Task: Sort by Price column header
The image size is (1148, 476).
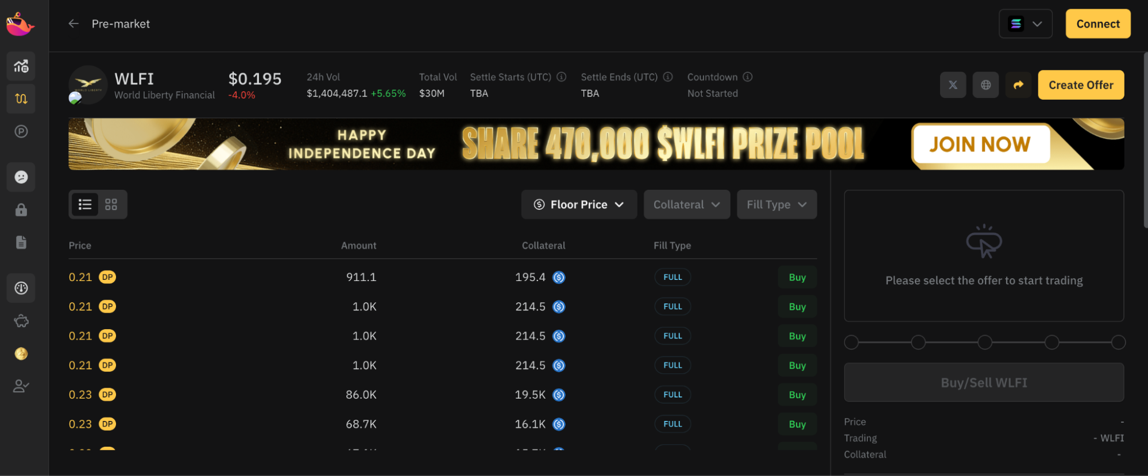Action: (x=80, y=245)
